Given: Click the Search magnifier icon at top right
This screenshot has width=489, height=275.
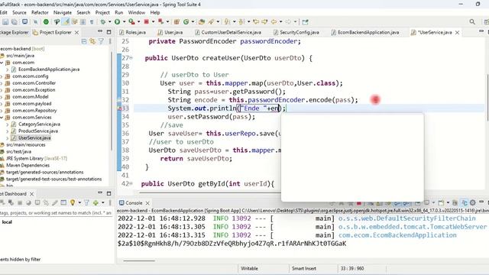Looking at the screenshot, I should pos(472,22).
